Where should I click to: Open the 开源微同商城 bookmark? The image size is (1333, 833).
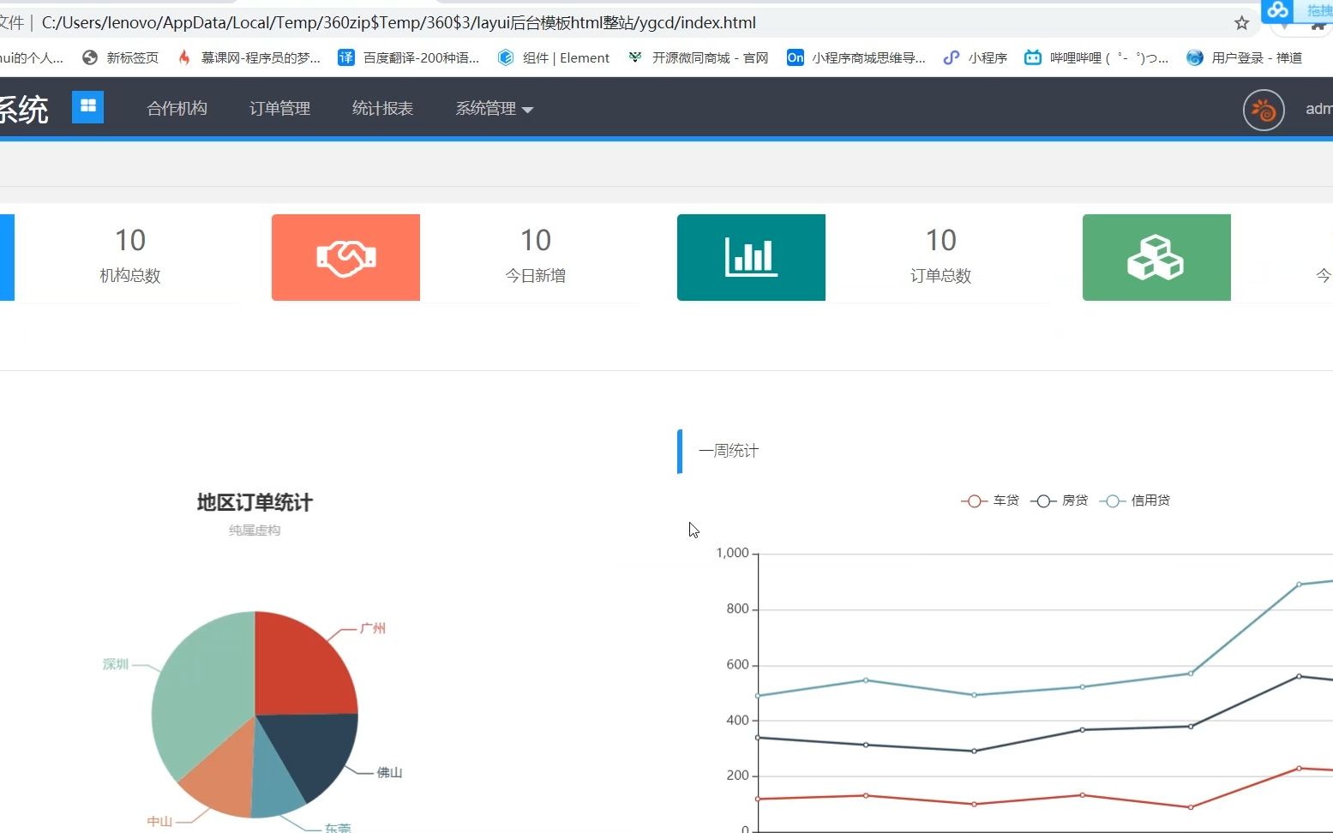(697, 57)
